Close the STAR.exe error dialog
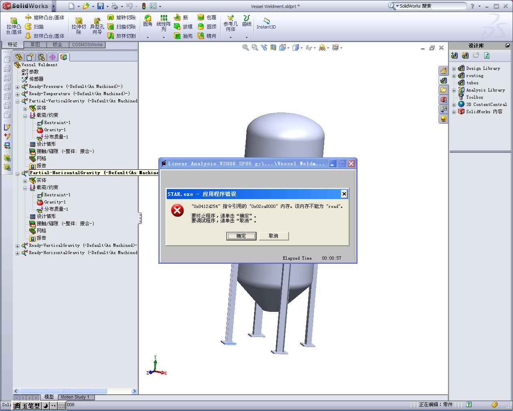513x411 pixels. 344,194
